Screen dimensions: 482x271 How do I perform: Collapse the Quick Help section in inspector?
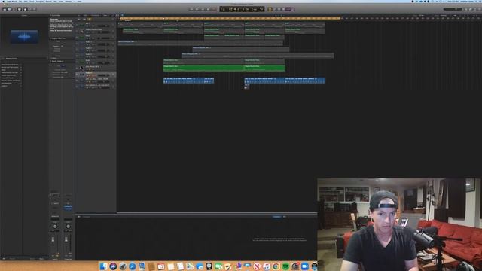click(51, 15)
